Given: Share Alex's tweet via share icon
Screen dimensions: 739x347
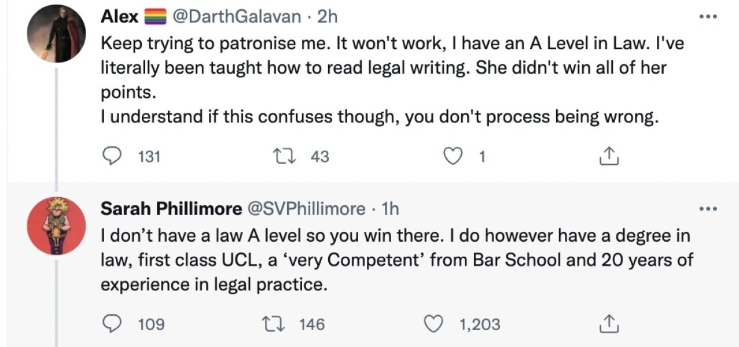Looking at the screenshot, I should (x=608, y=156).
